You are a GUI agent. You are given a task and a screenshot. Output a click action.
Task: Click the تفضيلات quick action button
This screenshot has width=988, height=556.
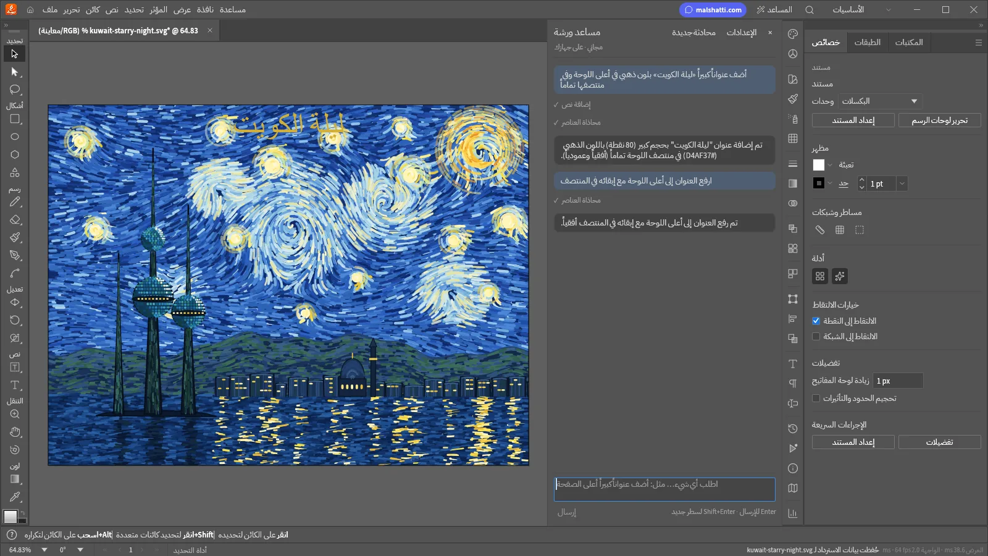[940, 442]
